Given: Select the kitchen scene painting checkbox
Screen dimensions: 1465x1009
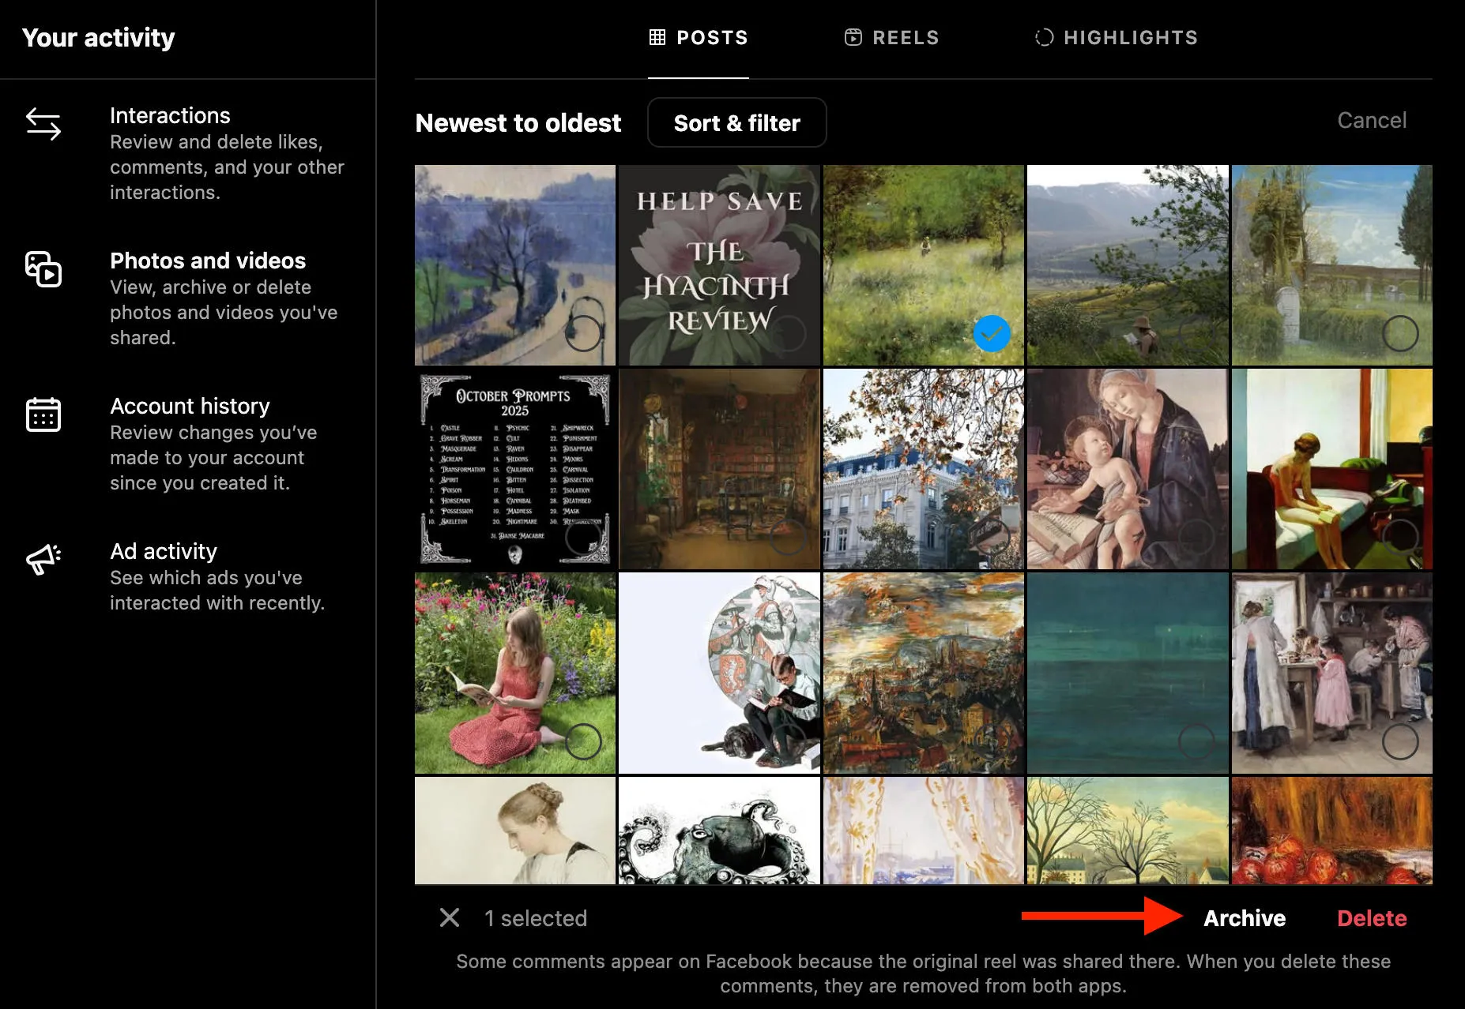Looking at the screenshot, I should point(1399,741).
